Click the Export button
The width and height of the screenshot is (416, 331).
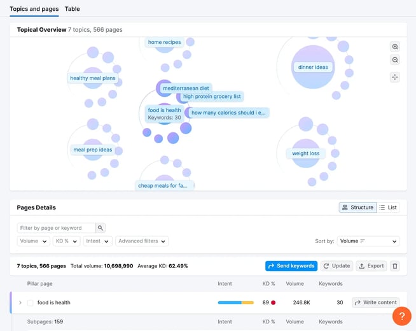pos(371,266)
